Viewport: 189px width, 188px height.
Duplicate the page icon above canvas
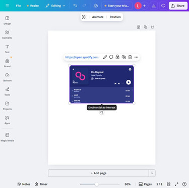click(x=146, y=27)
